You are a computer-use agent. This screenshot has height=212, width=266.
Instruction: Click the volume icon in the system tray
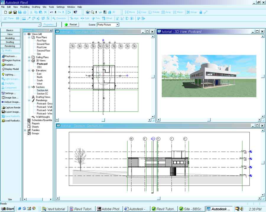[x=242, y=209]
